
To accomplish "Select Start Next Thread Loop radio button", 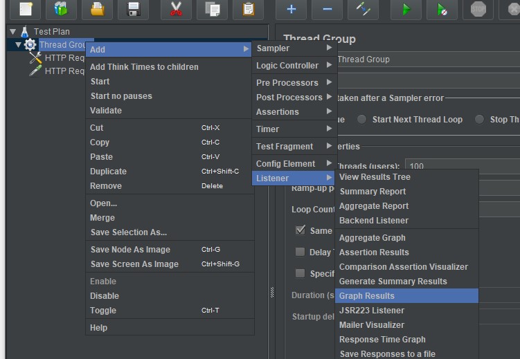I will [361, 119].
